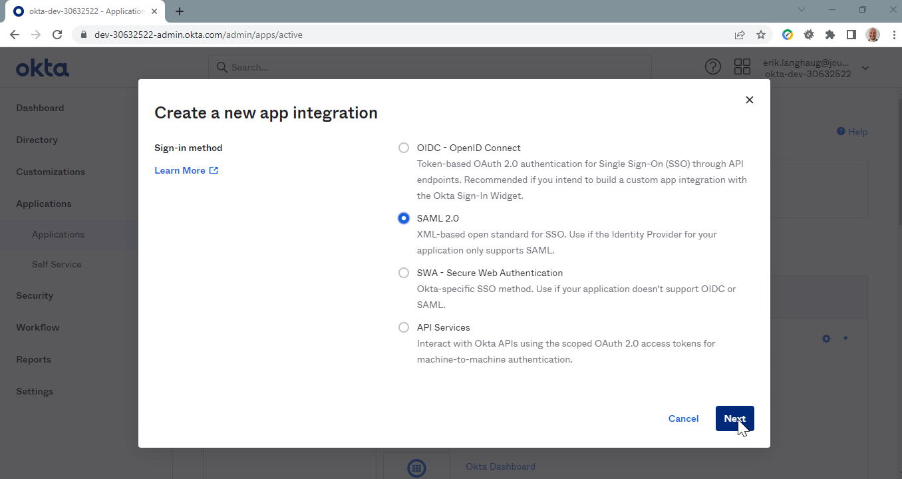Open the help question mark icon
The height and width of the screenshot is (479, 902).
[712, 67]
